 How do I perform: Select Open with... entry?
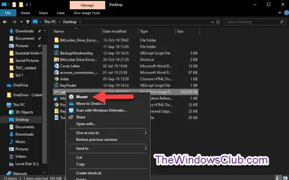click(x=86, y=124)
